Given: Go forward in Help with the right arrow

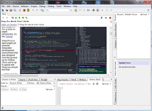Looking at the screenshot, I should (7, 18).
